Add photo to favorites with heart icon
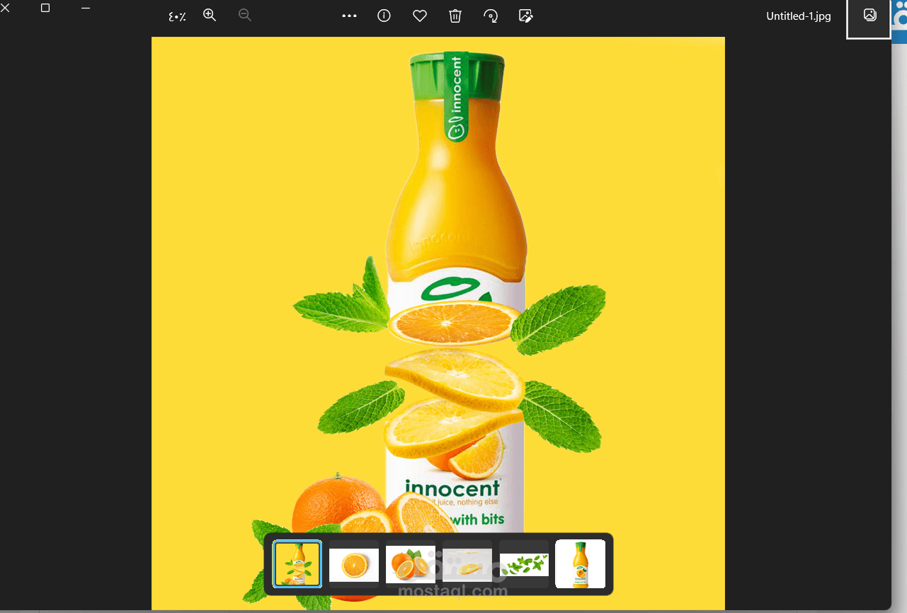907x613 pixels. [x=420, y=16]
